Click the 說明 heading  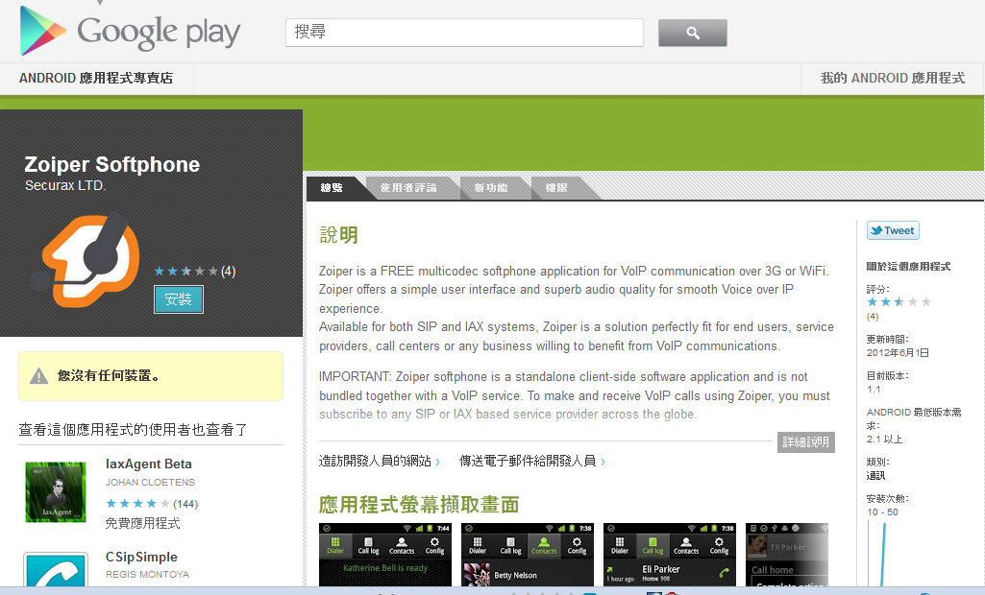coord(338,235)
